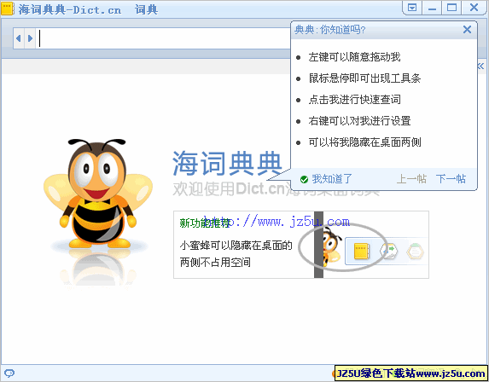
Task: Click tip text 点击我进行快速查词
Action: pos(354,100)
